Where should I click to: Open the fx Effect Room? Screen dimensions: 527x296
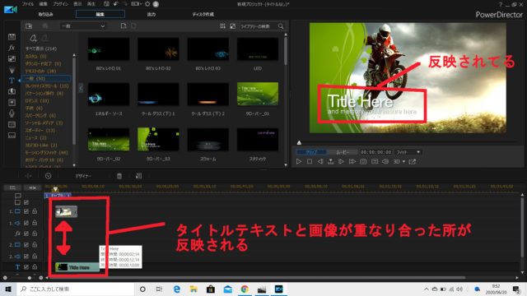[x=12, y=48]
